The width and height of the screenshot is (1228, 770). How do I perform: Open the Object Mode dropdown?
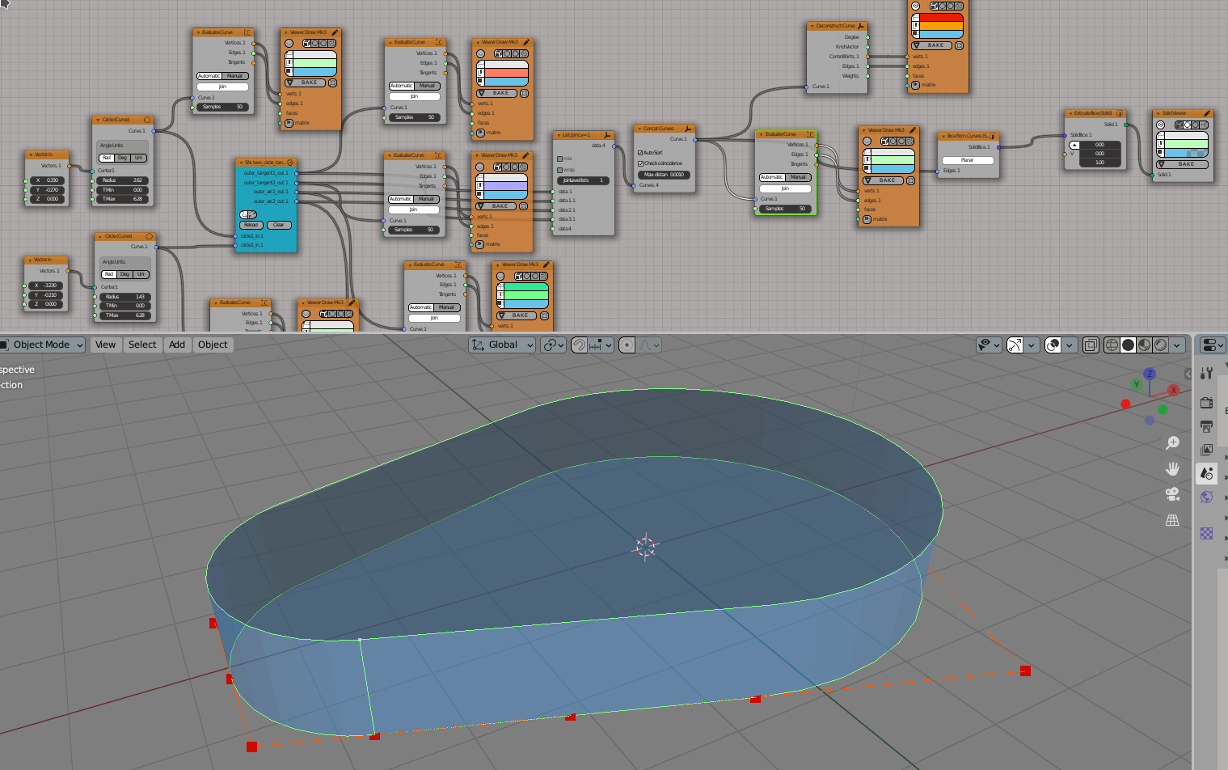pyautogui.click(x=42, y=345)
